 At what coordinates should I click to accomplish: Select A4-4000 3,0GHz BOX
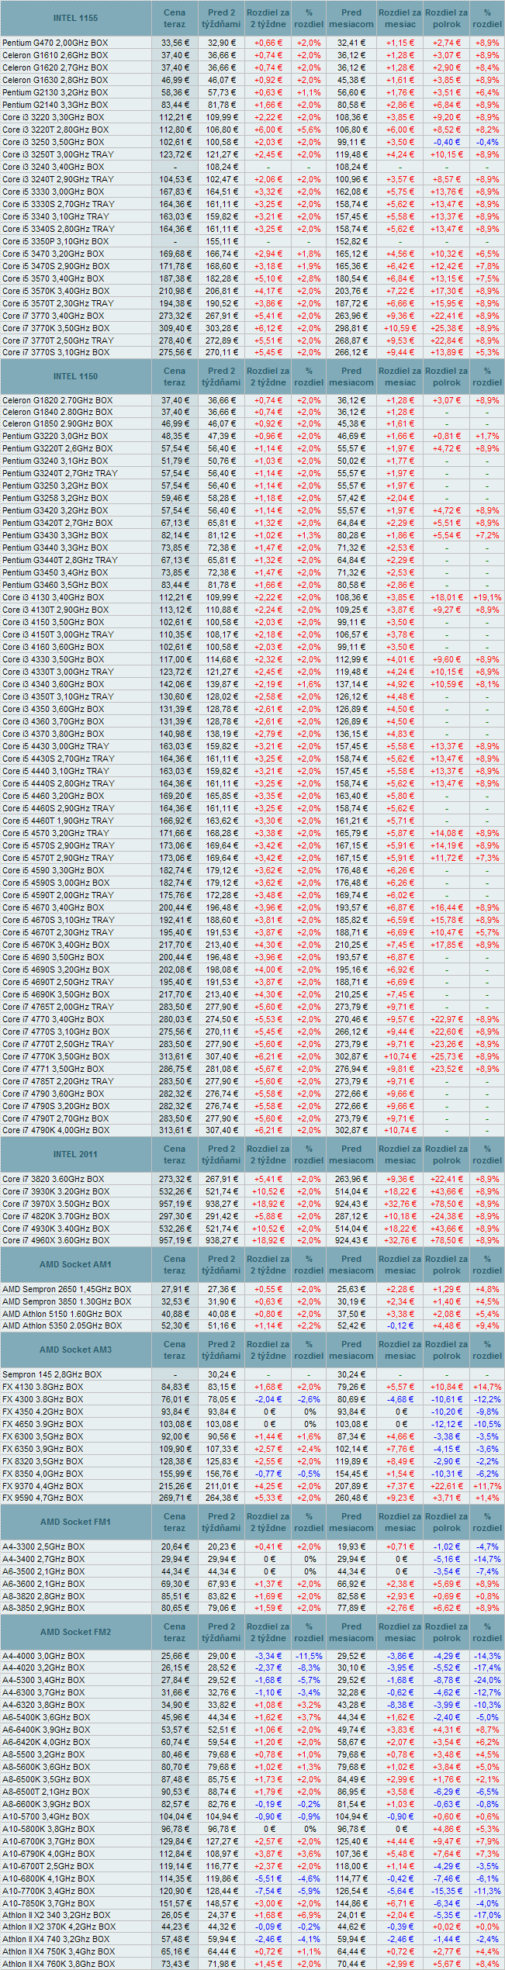point(43,1656)
